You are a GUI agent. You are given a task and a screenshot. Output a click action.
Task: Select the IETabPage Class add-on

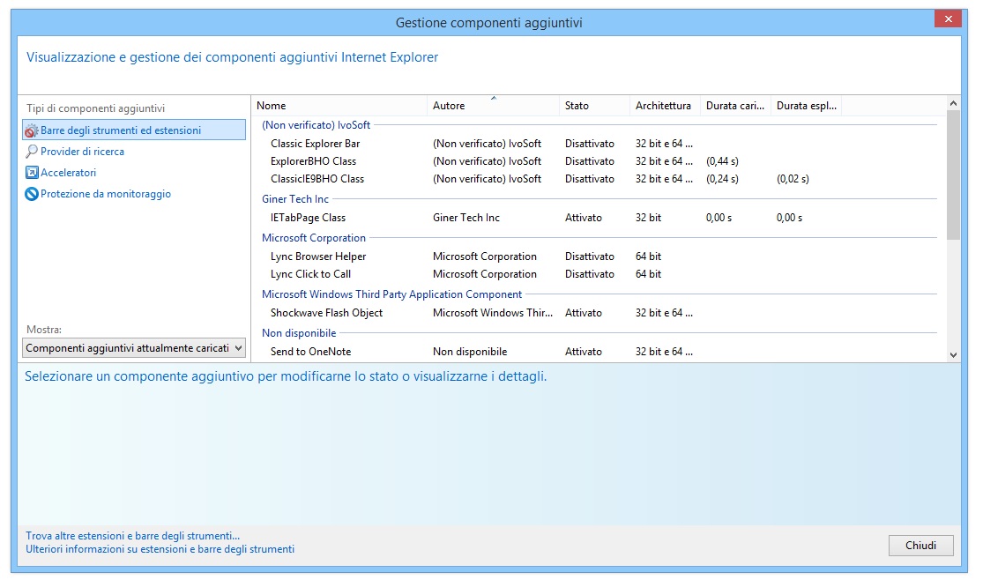(x=308, y=218)
